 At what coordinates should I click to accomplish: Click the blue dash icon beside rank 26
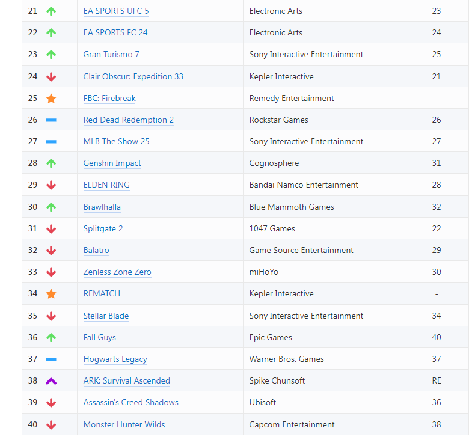[x=51, y=120]
